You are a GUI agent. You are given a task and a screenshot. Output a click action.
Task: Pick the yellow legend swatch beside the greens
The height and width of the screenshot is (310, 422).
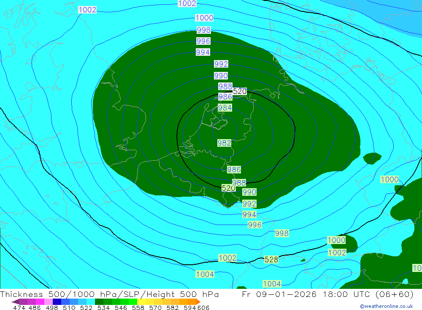tap(141, 302)
